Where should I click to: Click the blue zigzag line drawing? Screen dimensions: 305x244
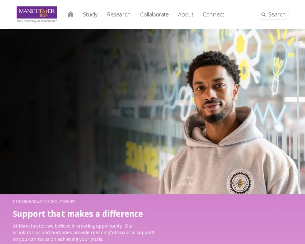click(269, 113)
